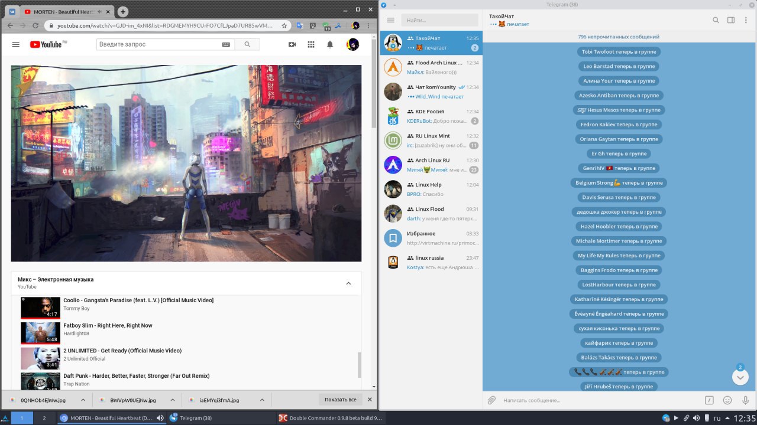Open Double Commander from taskbar

coord(331,418)
